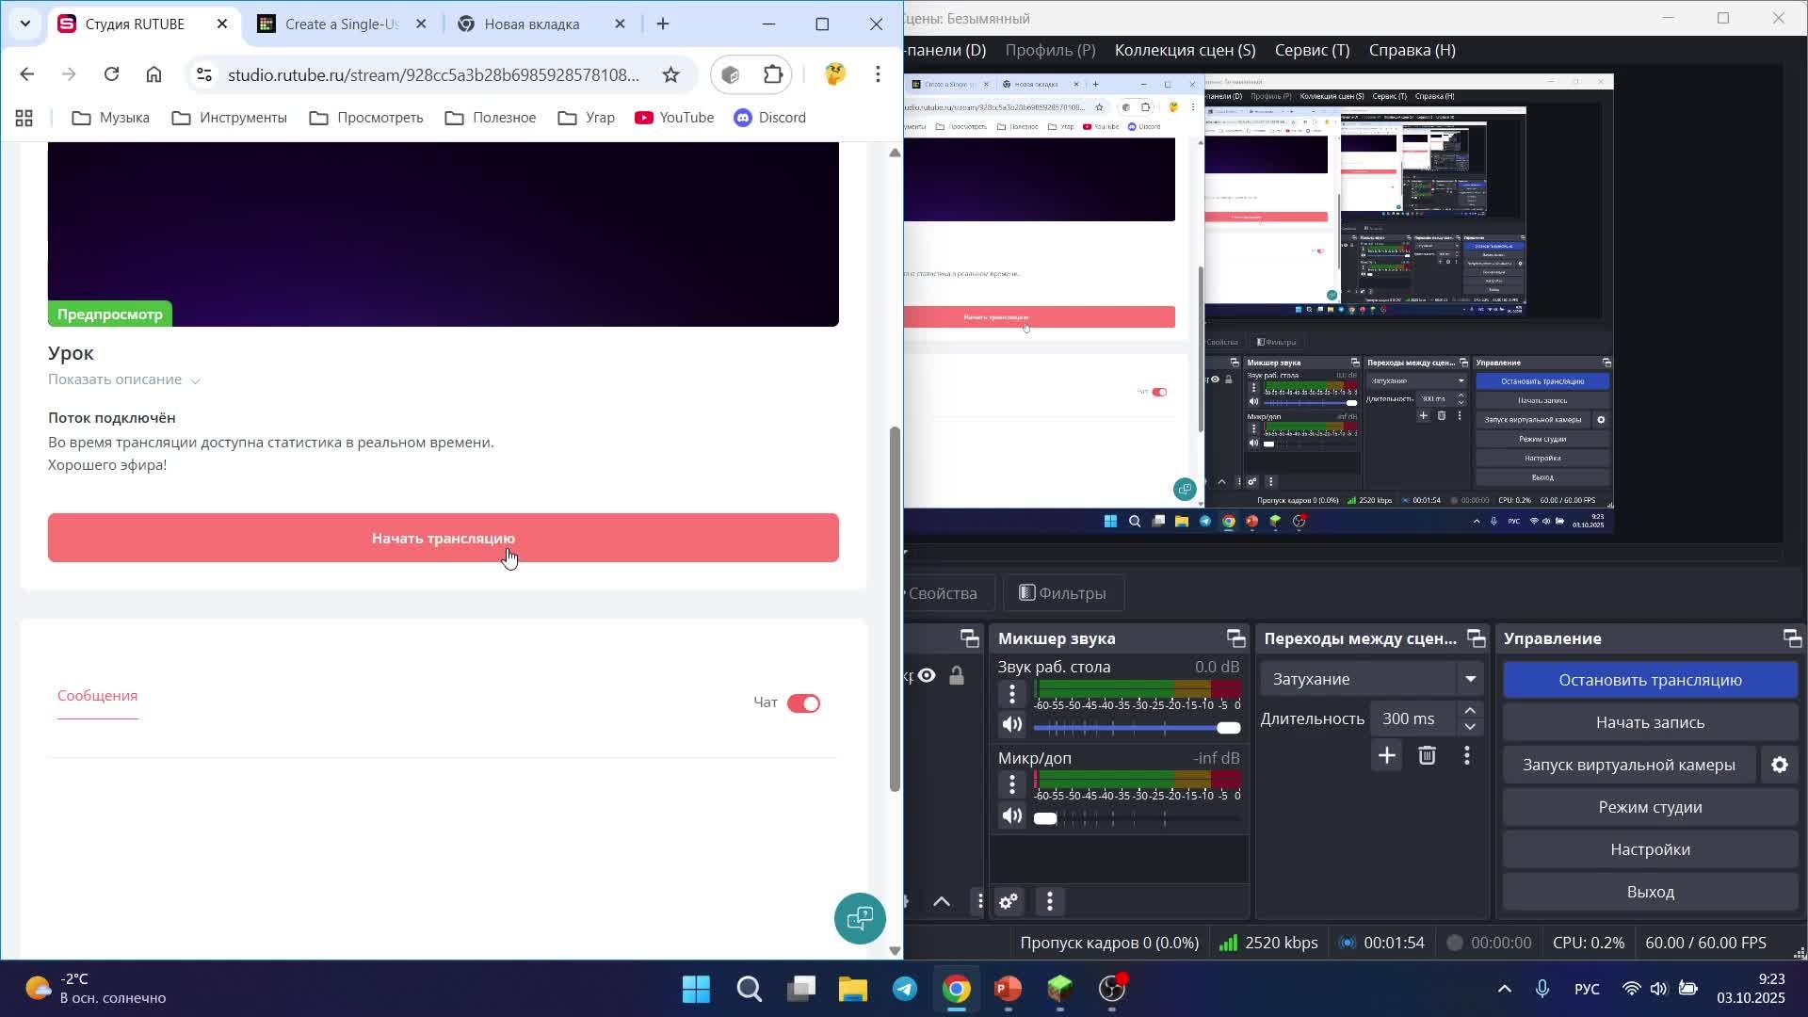Click Остановить трансляцию in OBS

1650,680
